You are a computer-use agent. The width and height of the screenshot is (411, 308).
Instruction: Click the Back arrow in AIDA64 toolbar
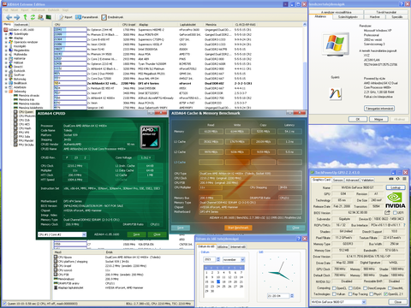tap(9, 17)
